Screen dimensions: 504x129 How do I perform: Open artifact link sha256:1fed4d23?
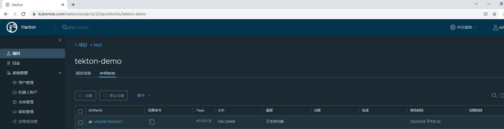click(108, 122)
